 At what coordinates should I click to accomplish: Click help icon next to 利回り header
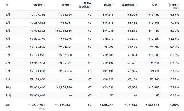178,5
